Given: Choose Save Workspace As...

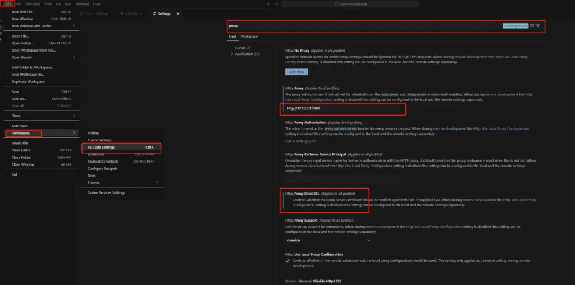Looking at the screenshot, I should point(41,75).
